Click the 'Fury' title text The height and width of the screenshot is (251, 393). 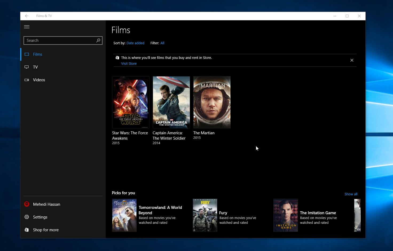(223, 213)
